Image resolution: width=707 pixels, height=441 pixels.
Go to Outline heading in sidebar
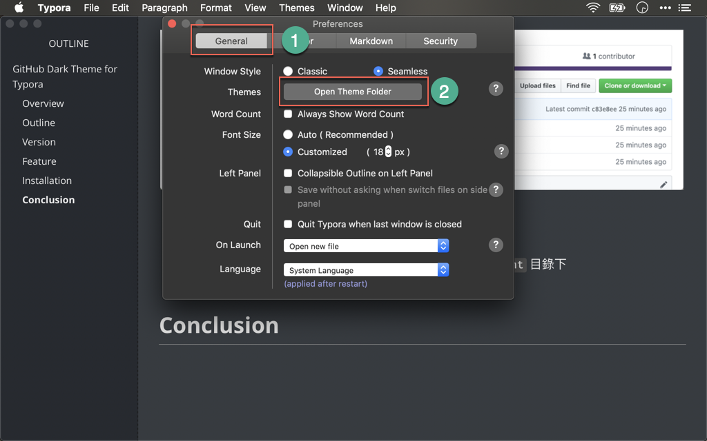tap(39, 123)
